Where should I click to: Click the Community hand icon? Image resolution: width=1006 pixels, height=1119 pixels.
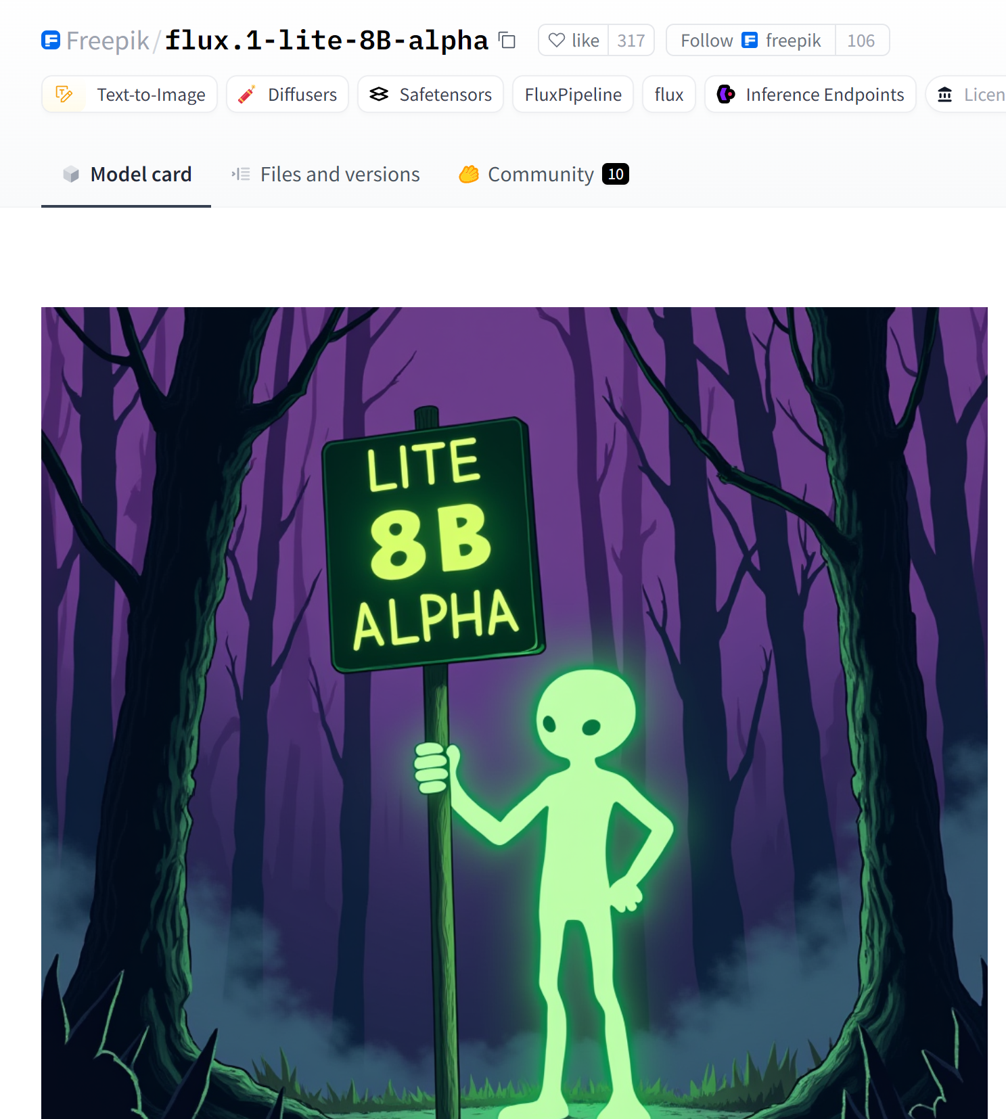pos(469,175)
